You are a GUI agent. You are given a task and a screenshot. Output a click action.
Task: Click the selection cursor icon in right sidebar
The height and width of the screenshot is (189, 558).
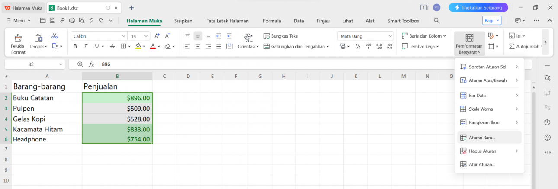click(x=547, y=77)
